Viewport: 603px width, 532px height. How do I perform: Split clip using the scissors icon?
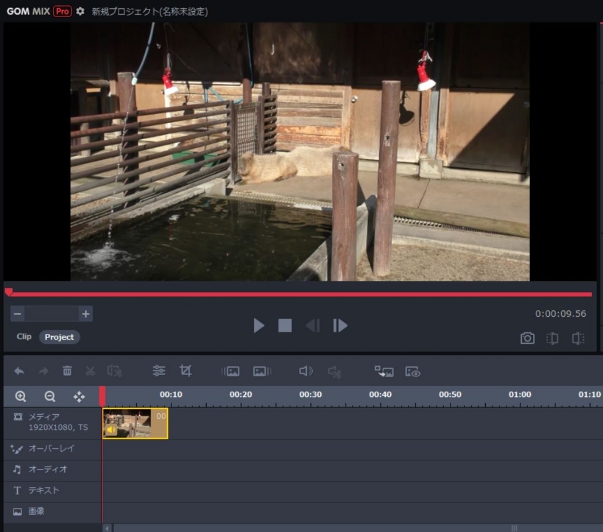[x=90, y=371]
